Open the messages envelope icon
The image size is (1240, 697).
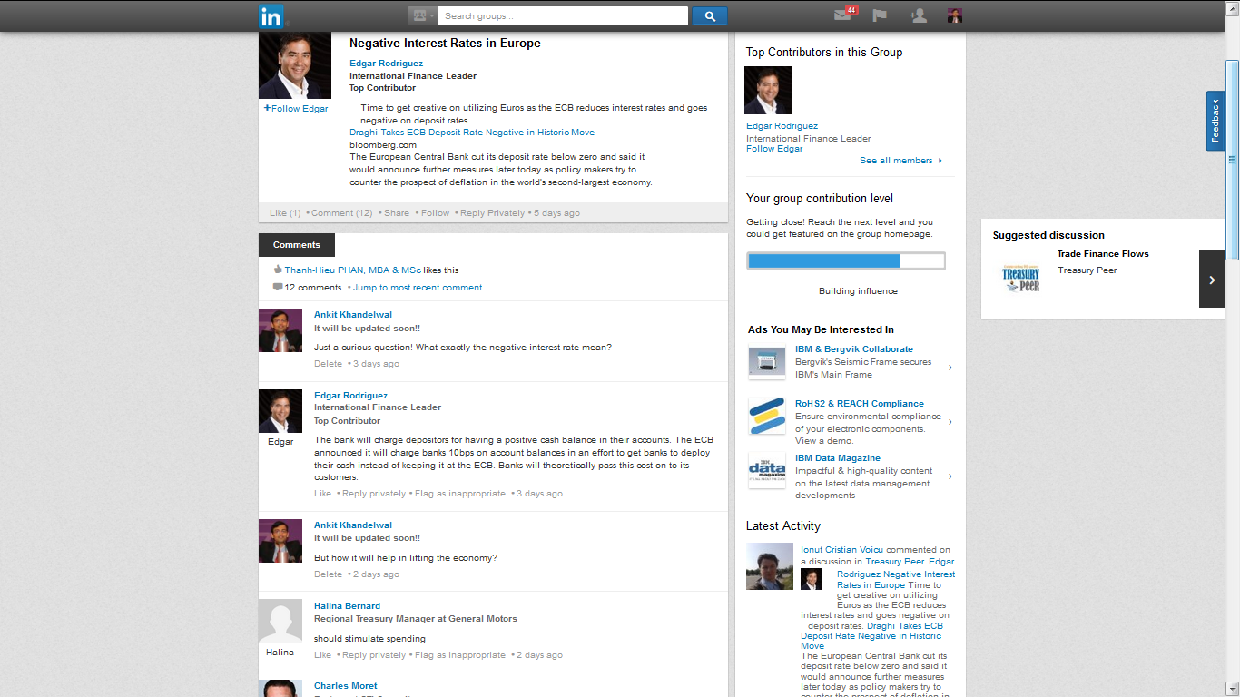pos(842,15)
